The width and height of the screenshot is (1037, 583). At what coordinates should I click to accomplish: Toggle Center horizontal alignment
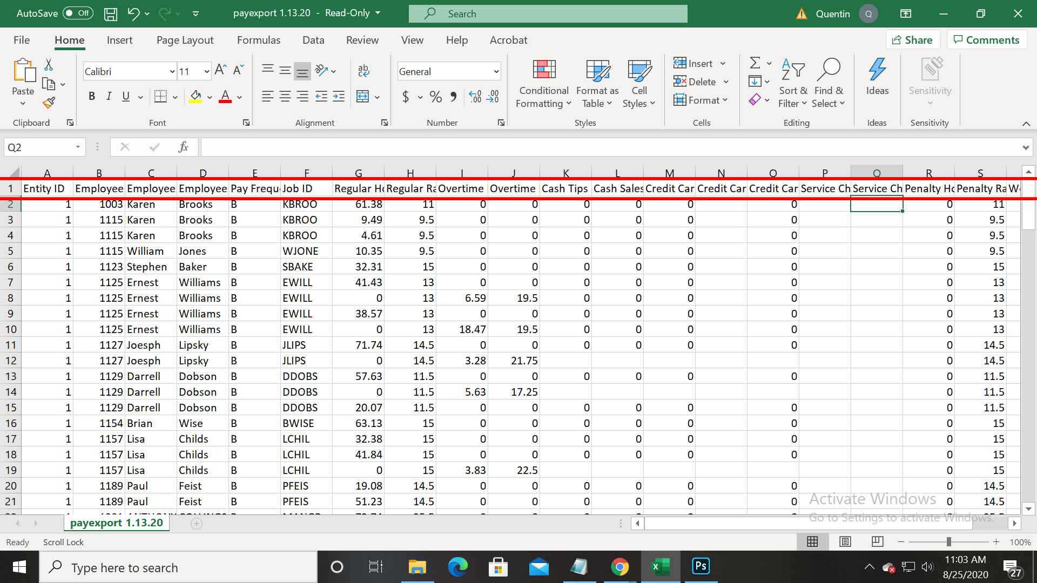pyautogui.click(x=285, y=97)
